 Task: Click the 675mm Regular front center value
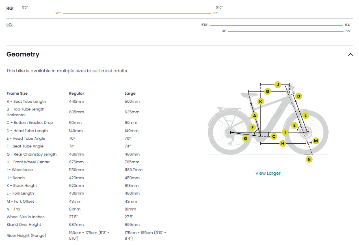click(76, 162)
